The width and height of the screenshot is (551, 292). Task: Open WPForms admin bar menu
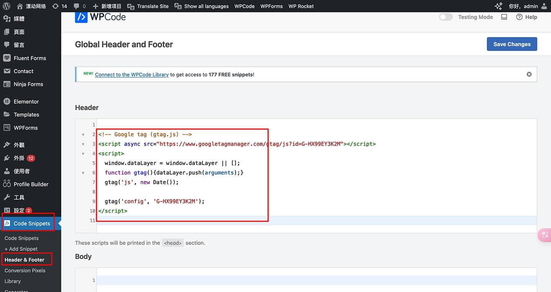[x=272, y=6]
